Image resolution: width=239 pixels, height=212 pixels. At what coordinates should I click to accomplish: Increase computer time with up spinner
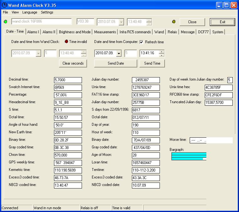(161, 52)
